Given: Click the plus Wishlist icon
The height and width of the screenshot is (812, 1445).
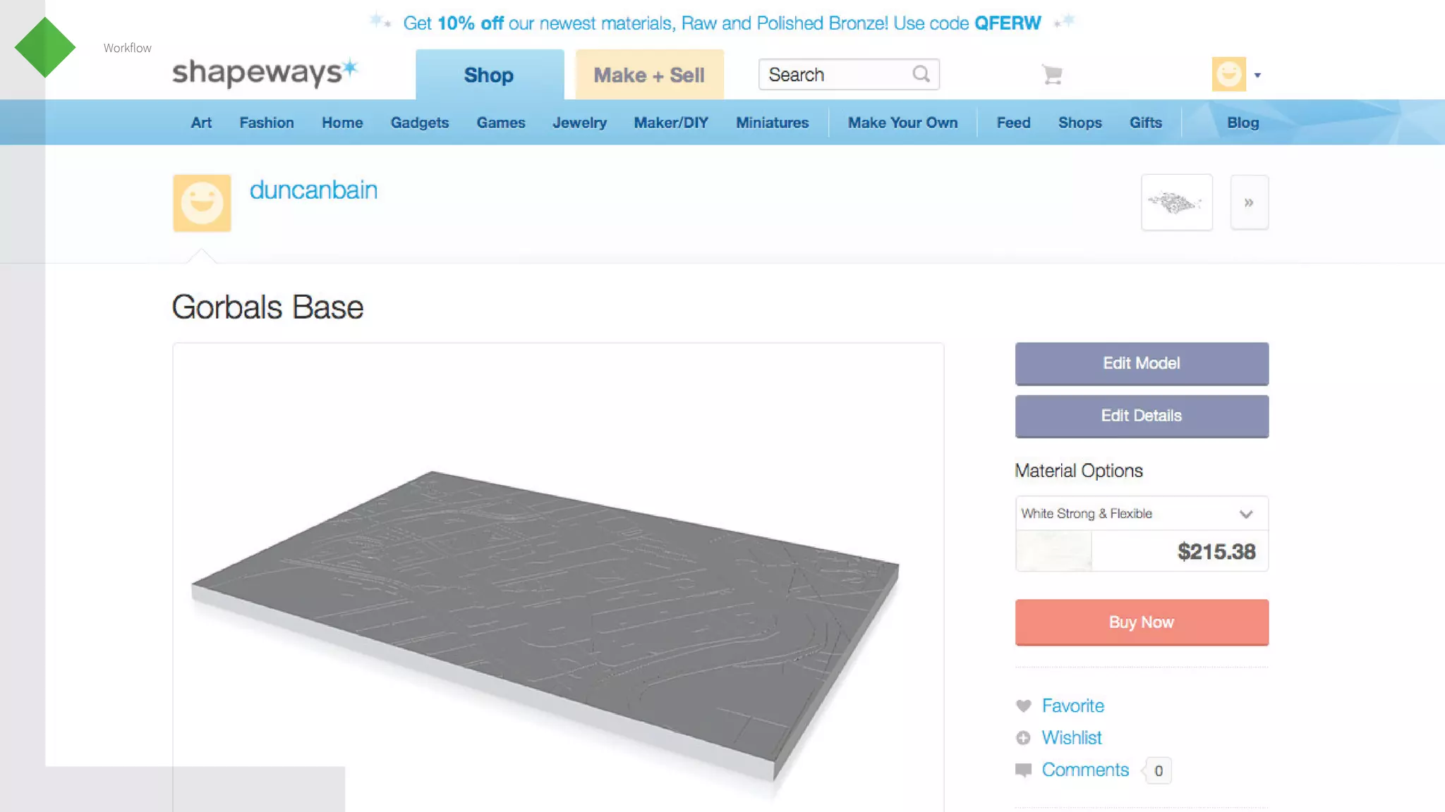Looking at the screenshot, I should pyautogui.click(x=1023, y=738).
